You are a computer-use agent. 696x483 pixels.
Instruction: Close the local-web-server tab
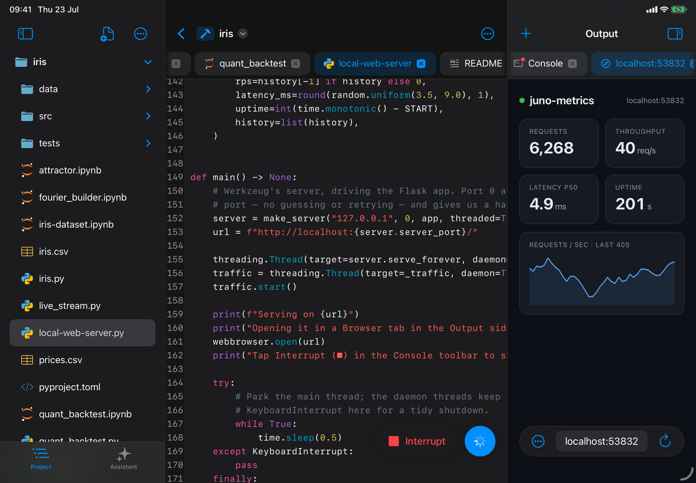coord(421,64)
